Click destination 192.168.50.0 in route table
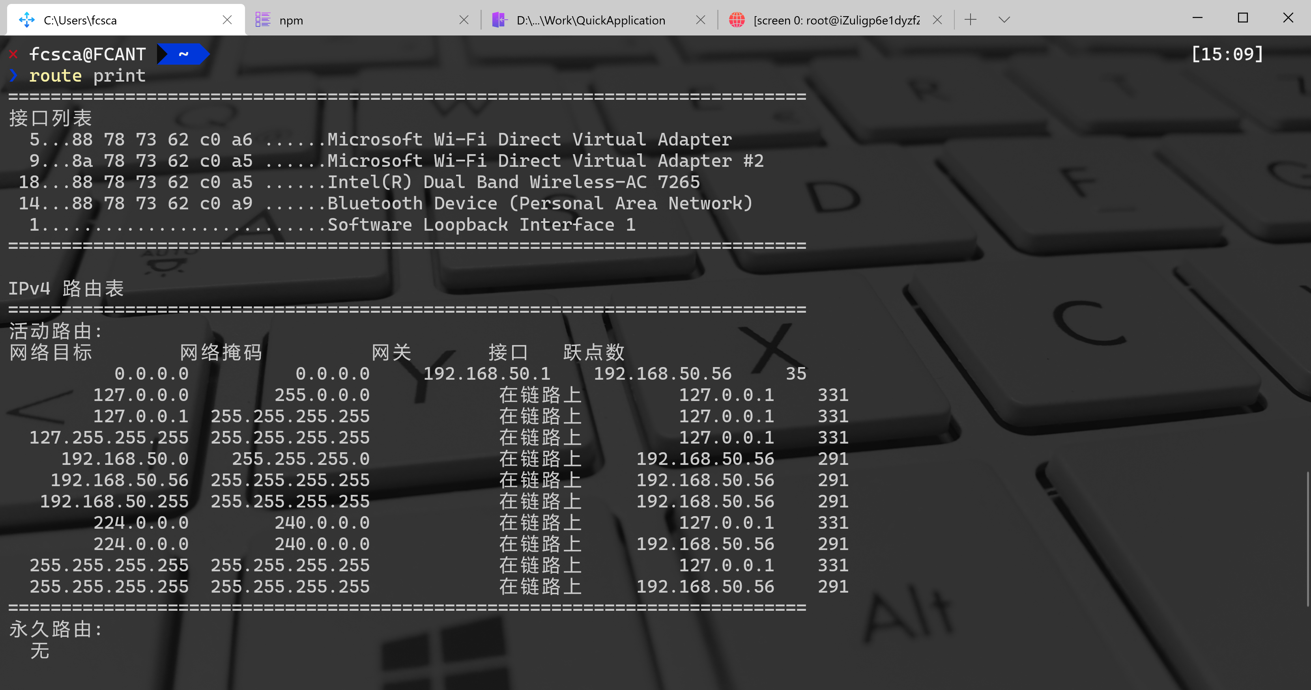 click(x=125, y=459)
